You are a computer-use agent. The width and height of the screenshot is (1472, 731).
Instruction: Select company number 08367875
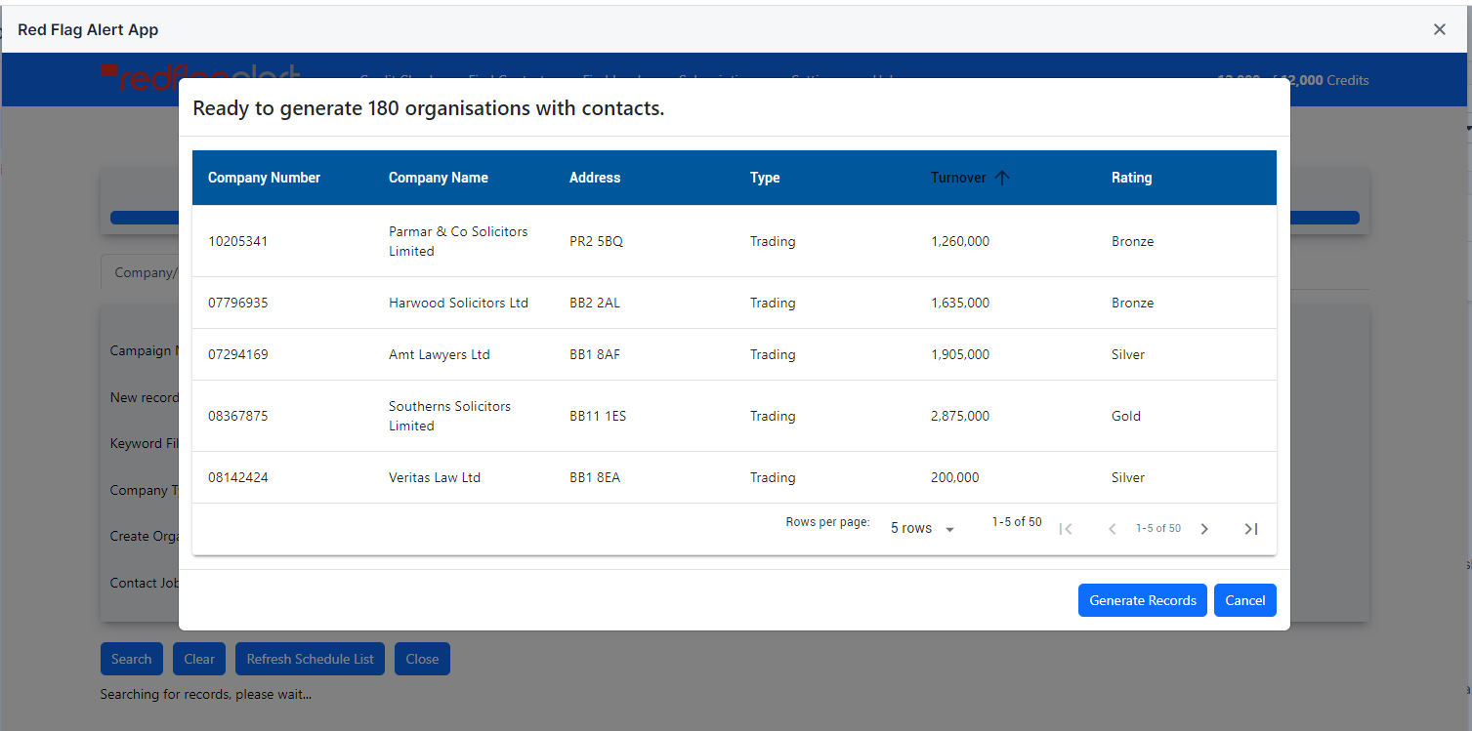237,416
